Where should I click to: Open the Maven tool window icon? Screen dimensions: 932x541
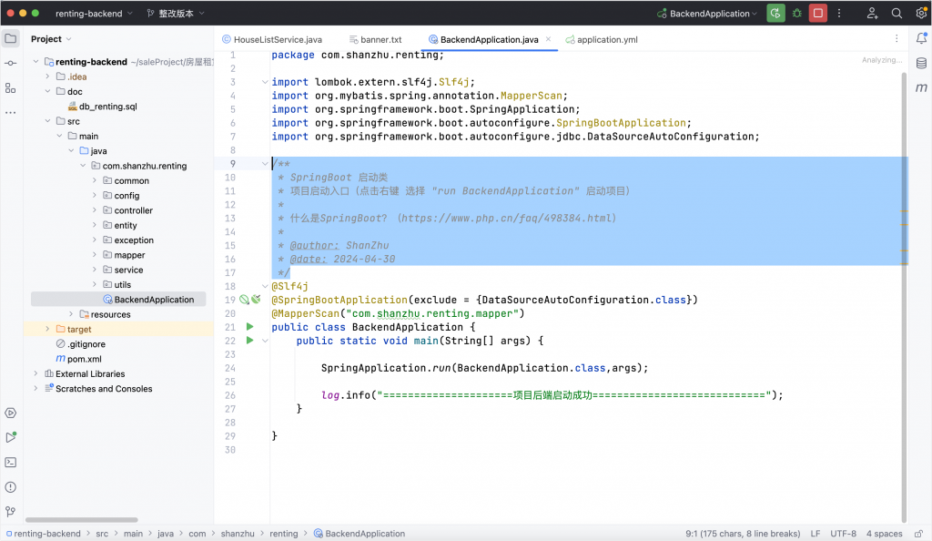(x=921, y=87)
